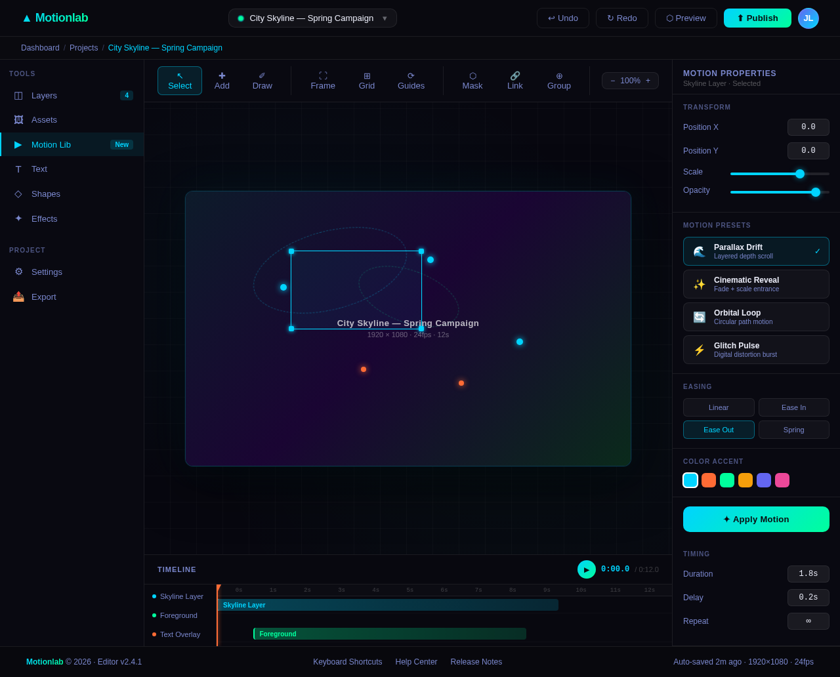Publish the campaign

pyautogui.click(x=757, y=18)
